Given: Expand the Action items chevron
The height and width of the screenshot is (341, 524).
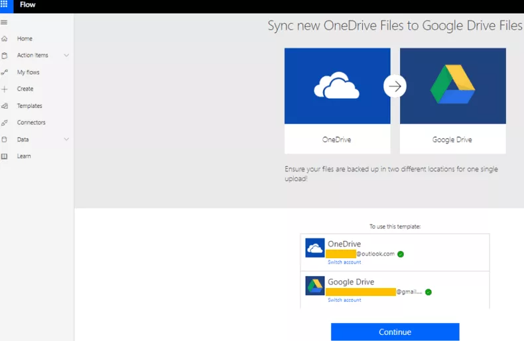Looking at the screenshot, I should [x=66, y=56].
